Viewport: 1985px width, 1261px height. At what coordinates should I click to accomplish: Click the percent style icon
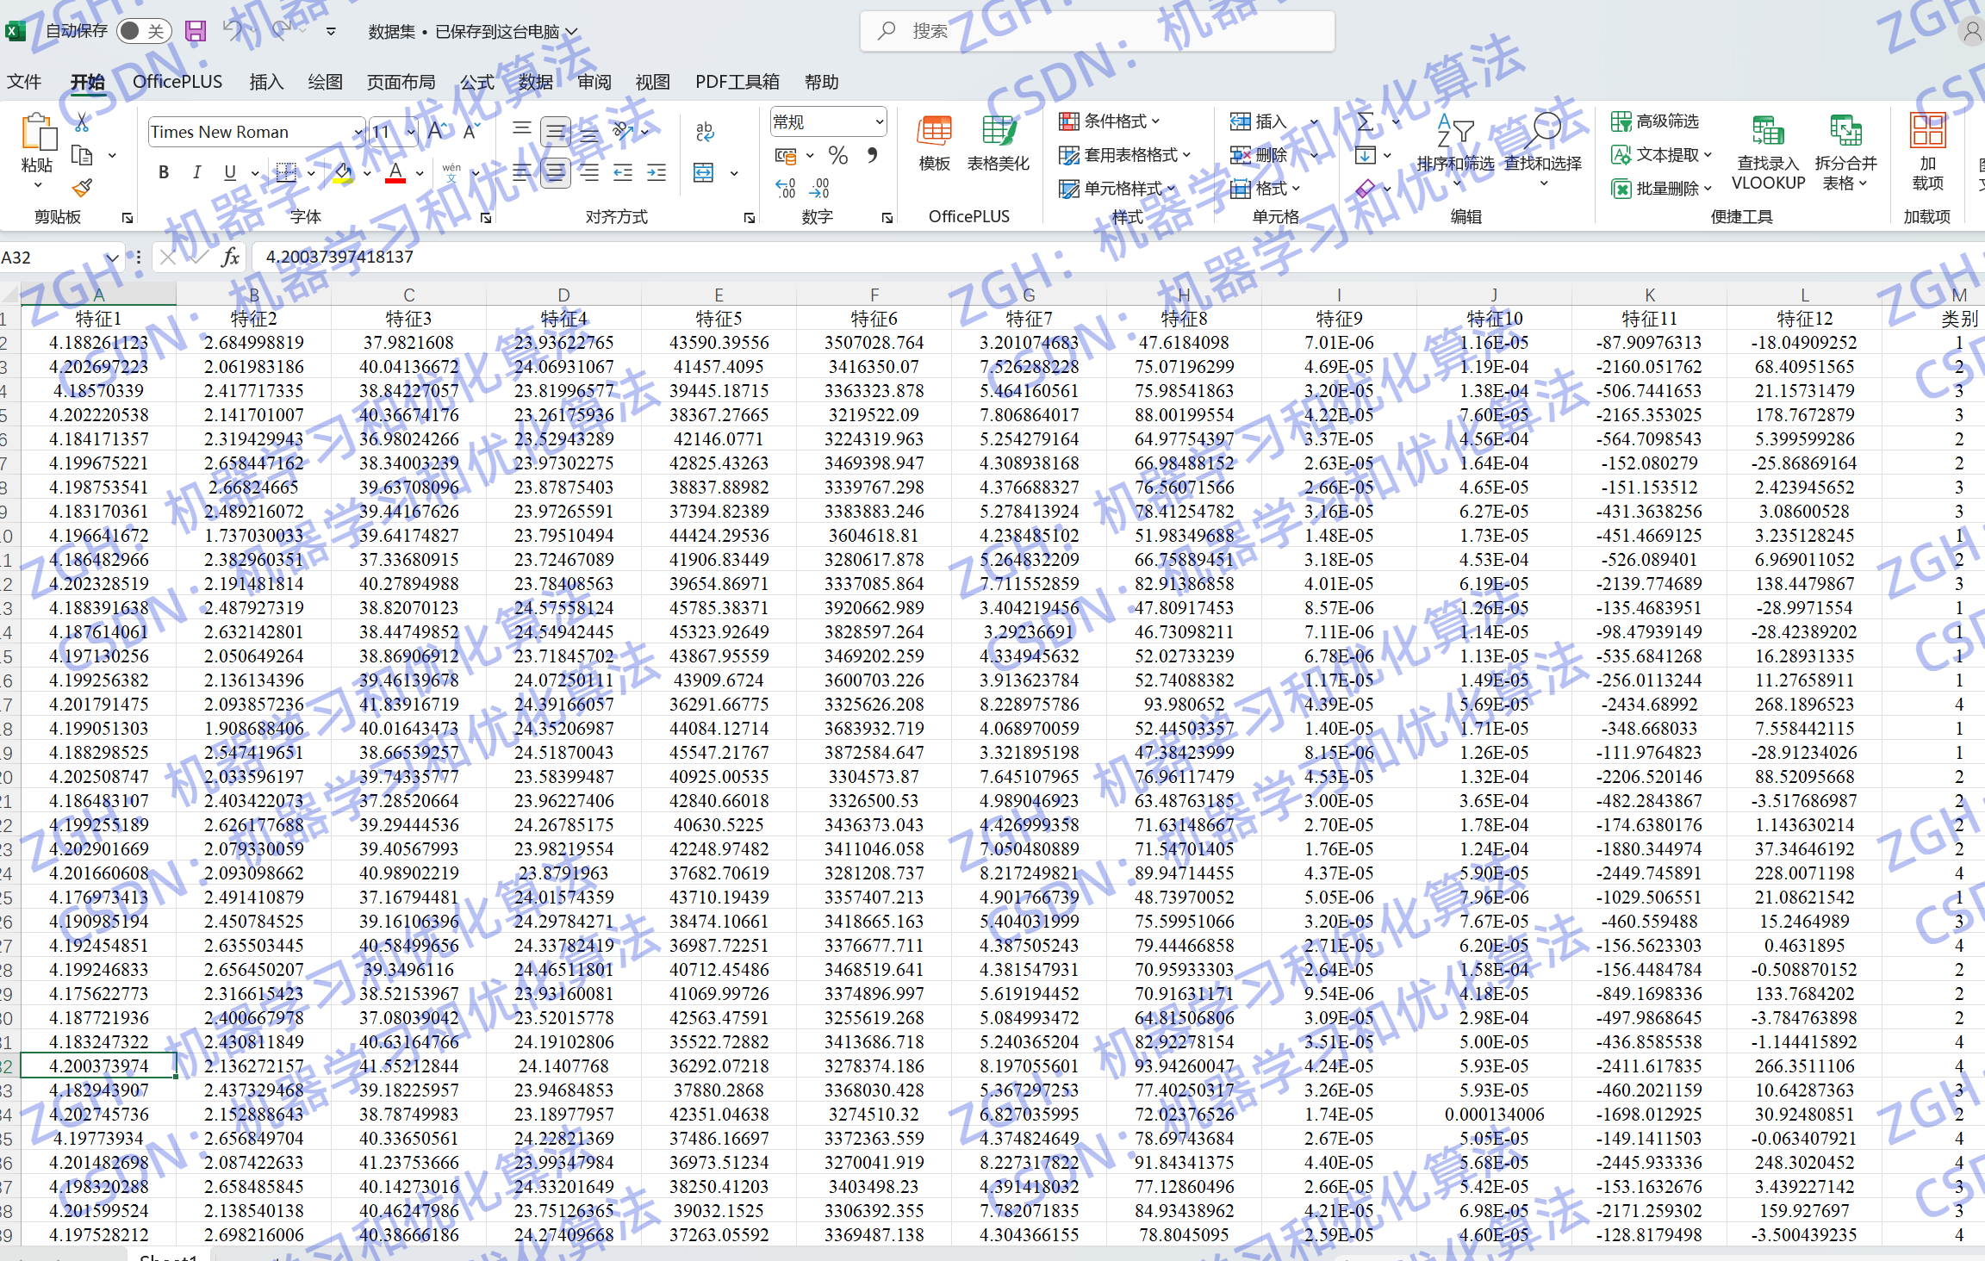click(837, 156)
